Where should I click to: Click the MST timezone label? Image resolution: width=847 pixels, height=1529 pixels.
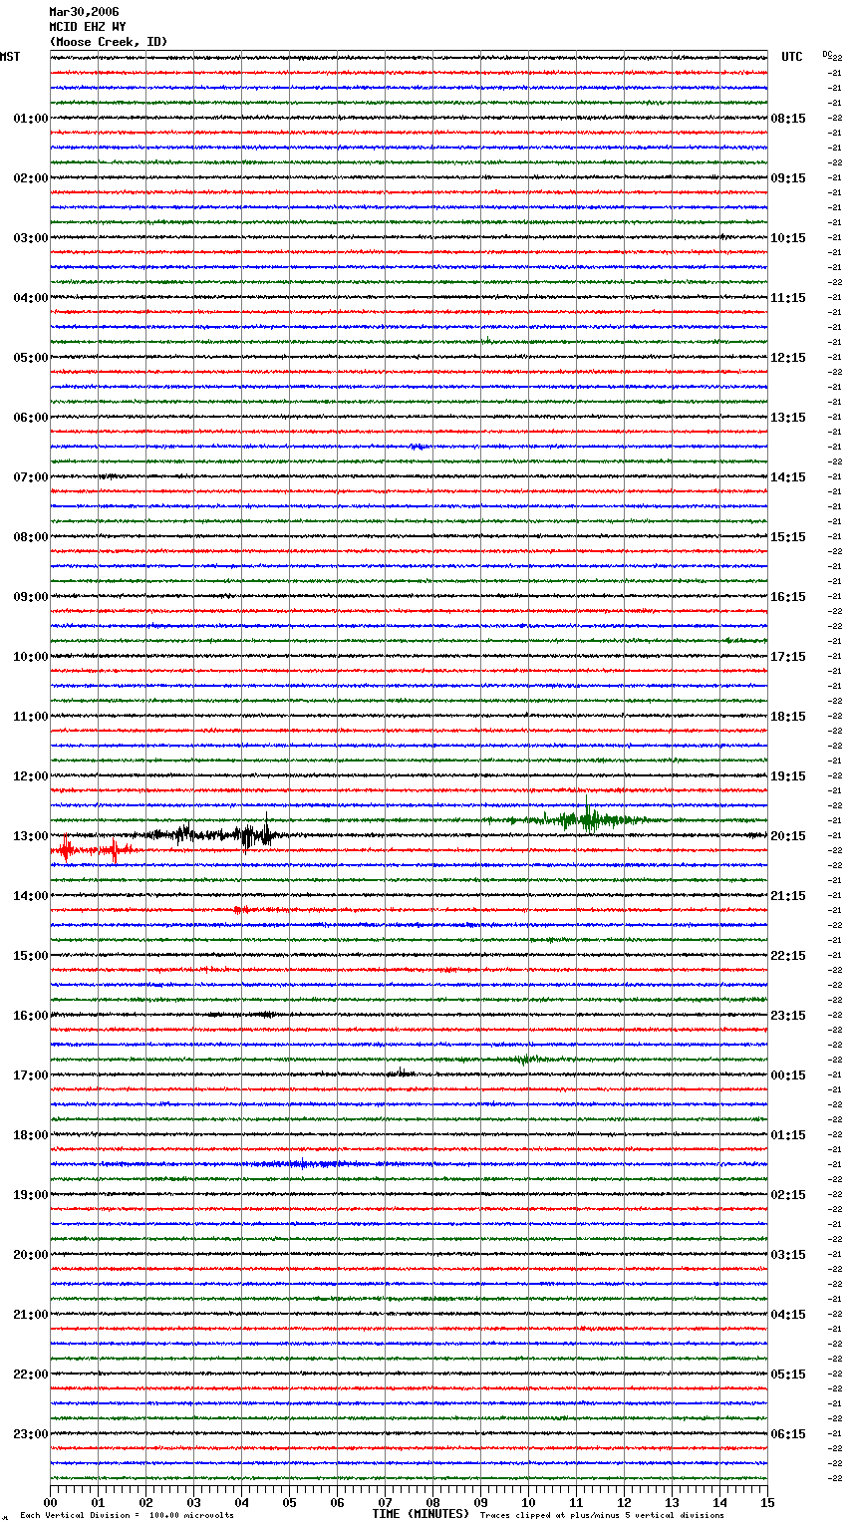coord(10,57)
